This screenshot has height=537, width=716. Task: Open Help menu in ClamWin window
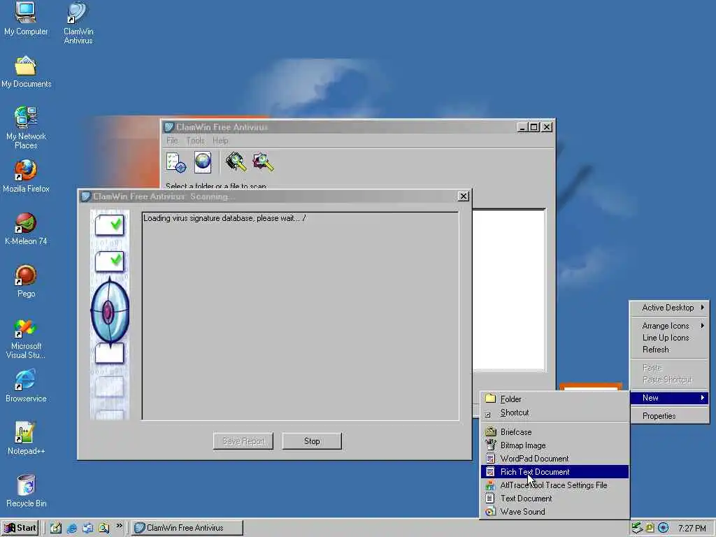pos(220,141)
